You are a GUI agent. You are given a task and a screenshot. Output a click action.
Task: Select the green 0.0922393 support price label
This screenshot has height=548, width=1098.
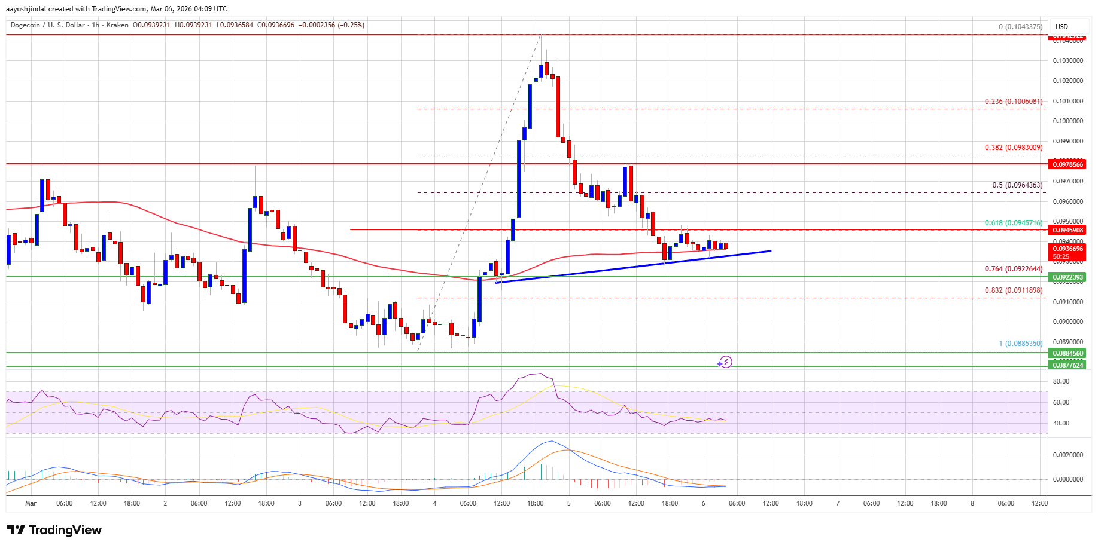[1067, 277]
